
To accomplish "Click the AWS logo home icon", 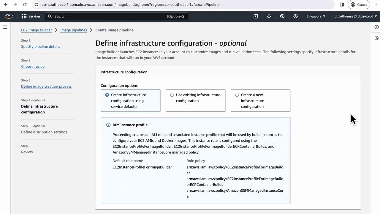I will tap(9, 16).
